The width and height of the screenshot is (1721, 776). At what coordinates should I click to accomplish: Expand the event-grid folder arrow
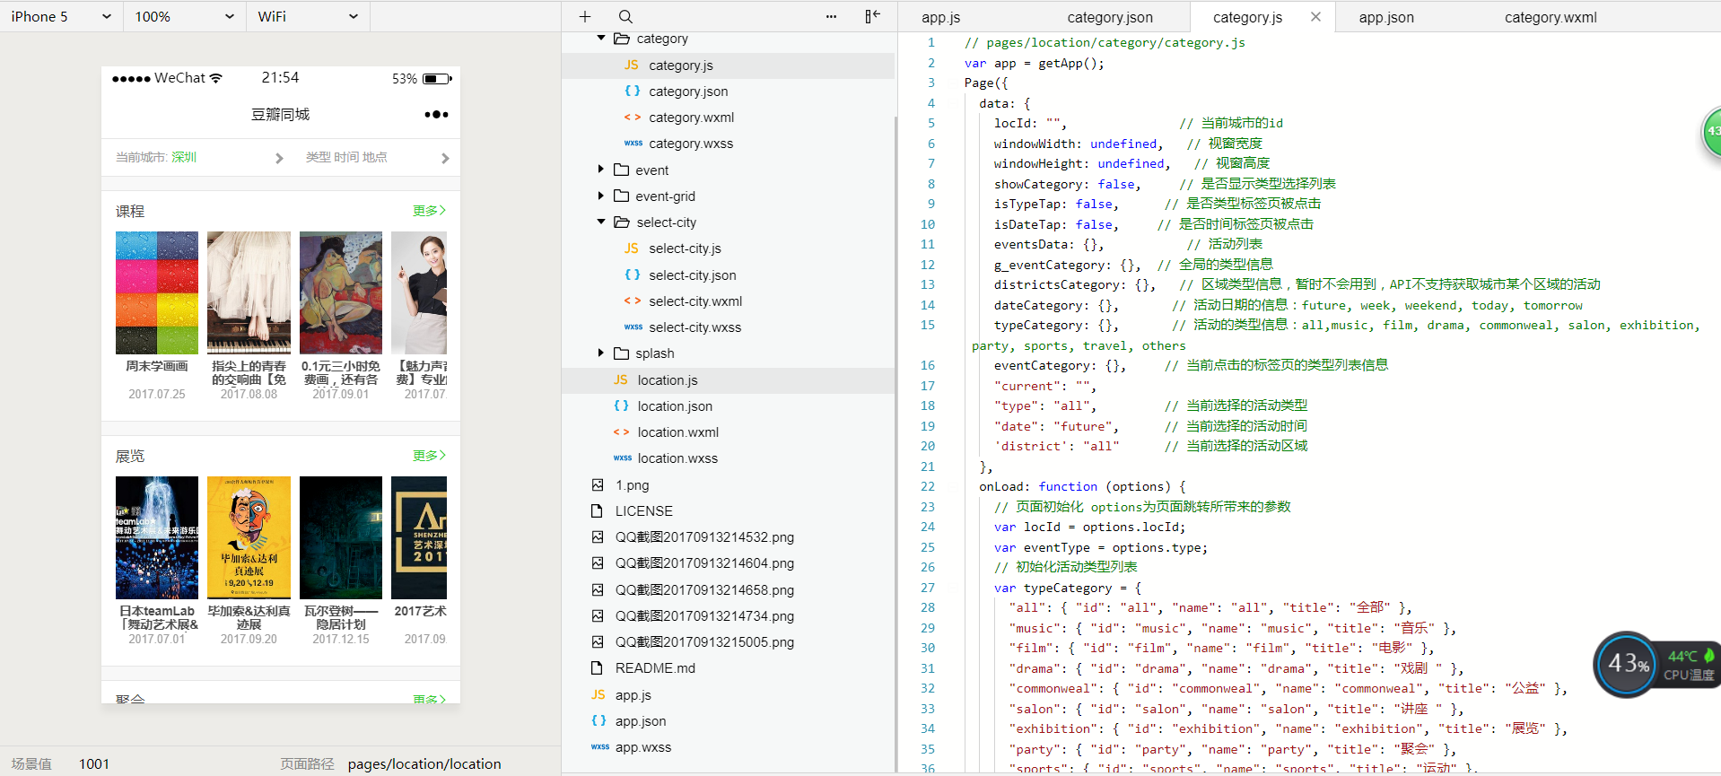click(601, 196)
